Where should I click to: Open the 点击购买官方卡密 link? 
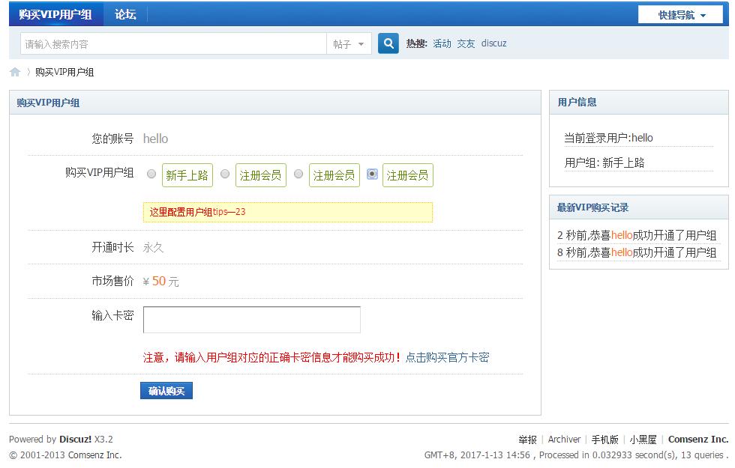click(x=447, y=358)
